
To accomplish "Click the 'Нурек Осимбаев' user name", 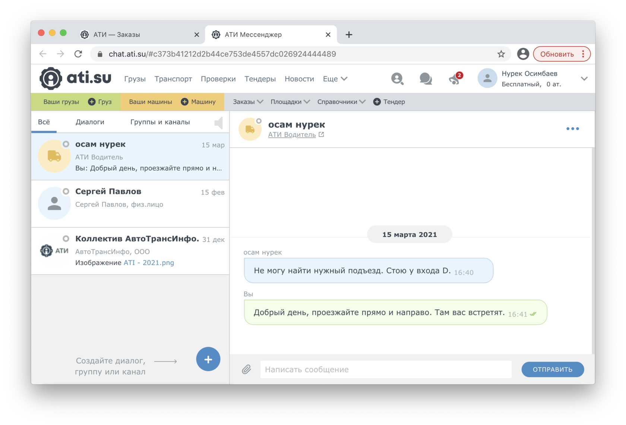I will (x=529, y=73).
